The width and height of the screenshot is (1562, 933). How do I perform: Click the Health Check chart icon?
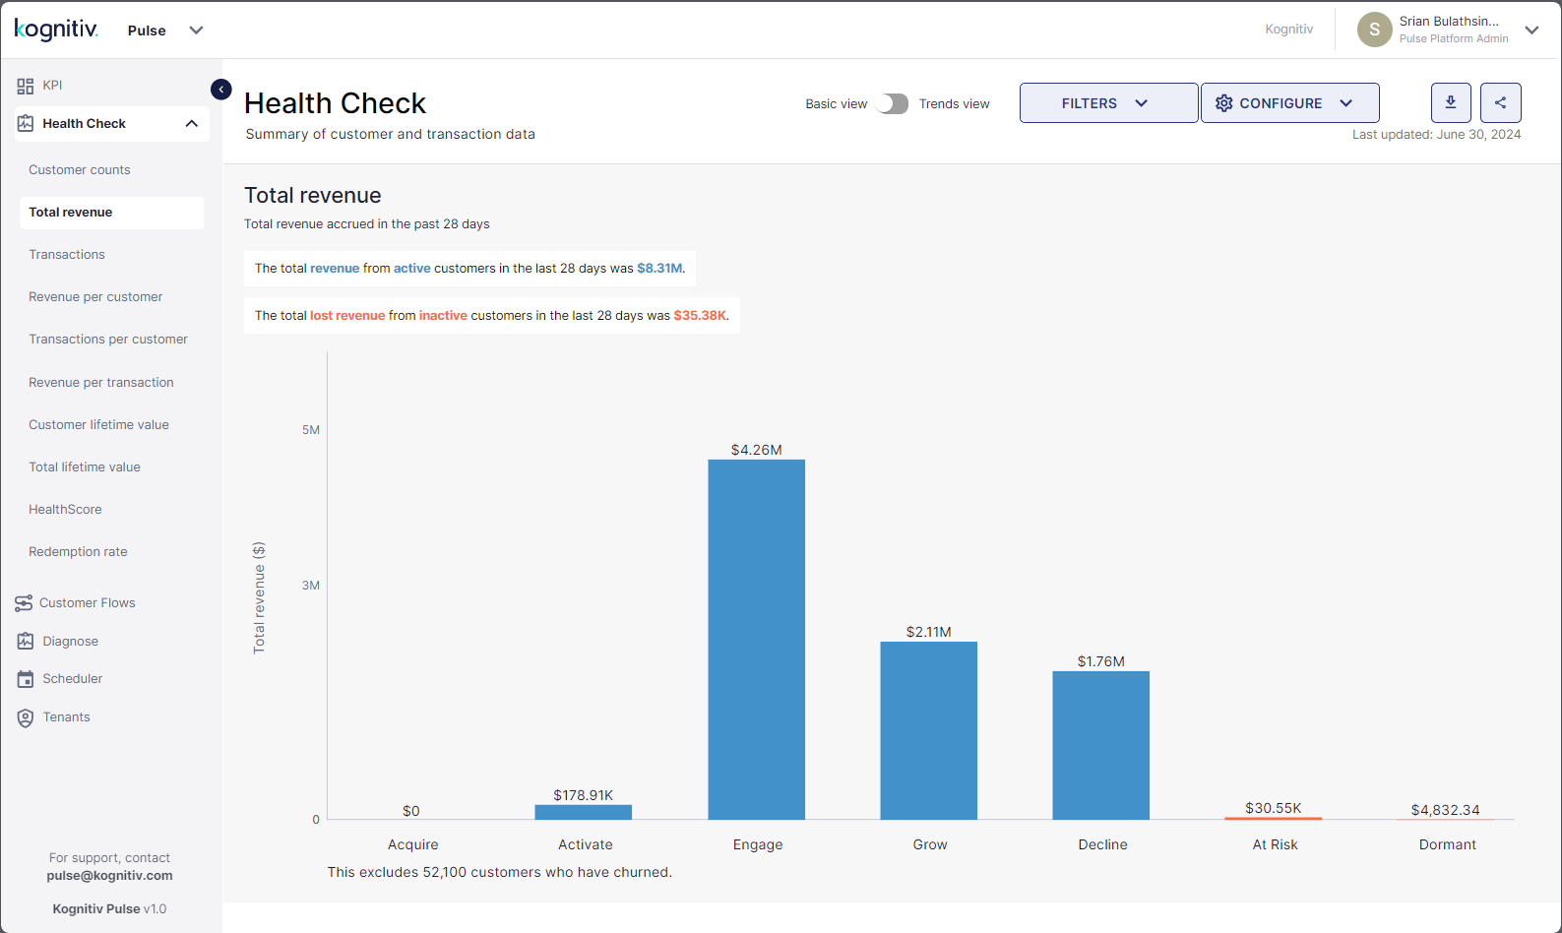pos(26,124)
